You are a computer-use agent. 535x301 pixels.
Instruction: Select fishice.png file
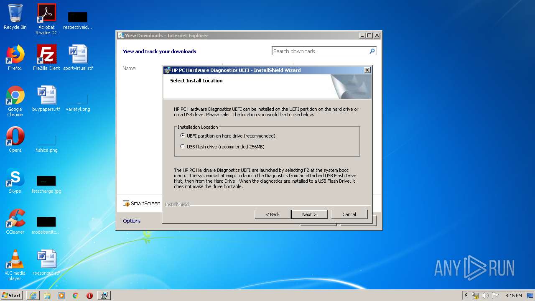(46, 143)
